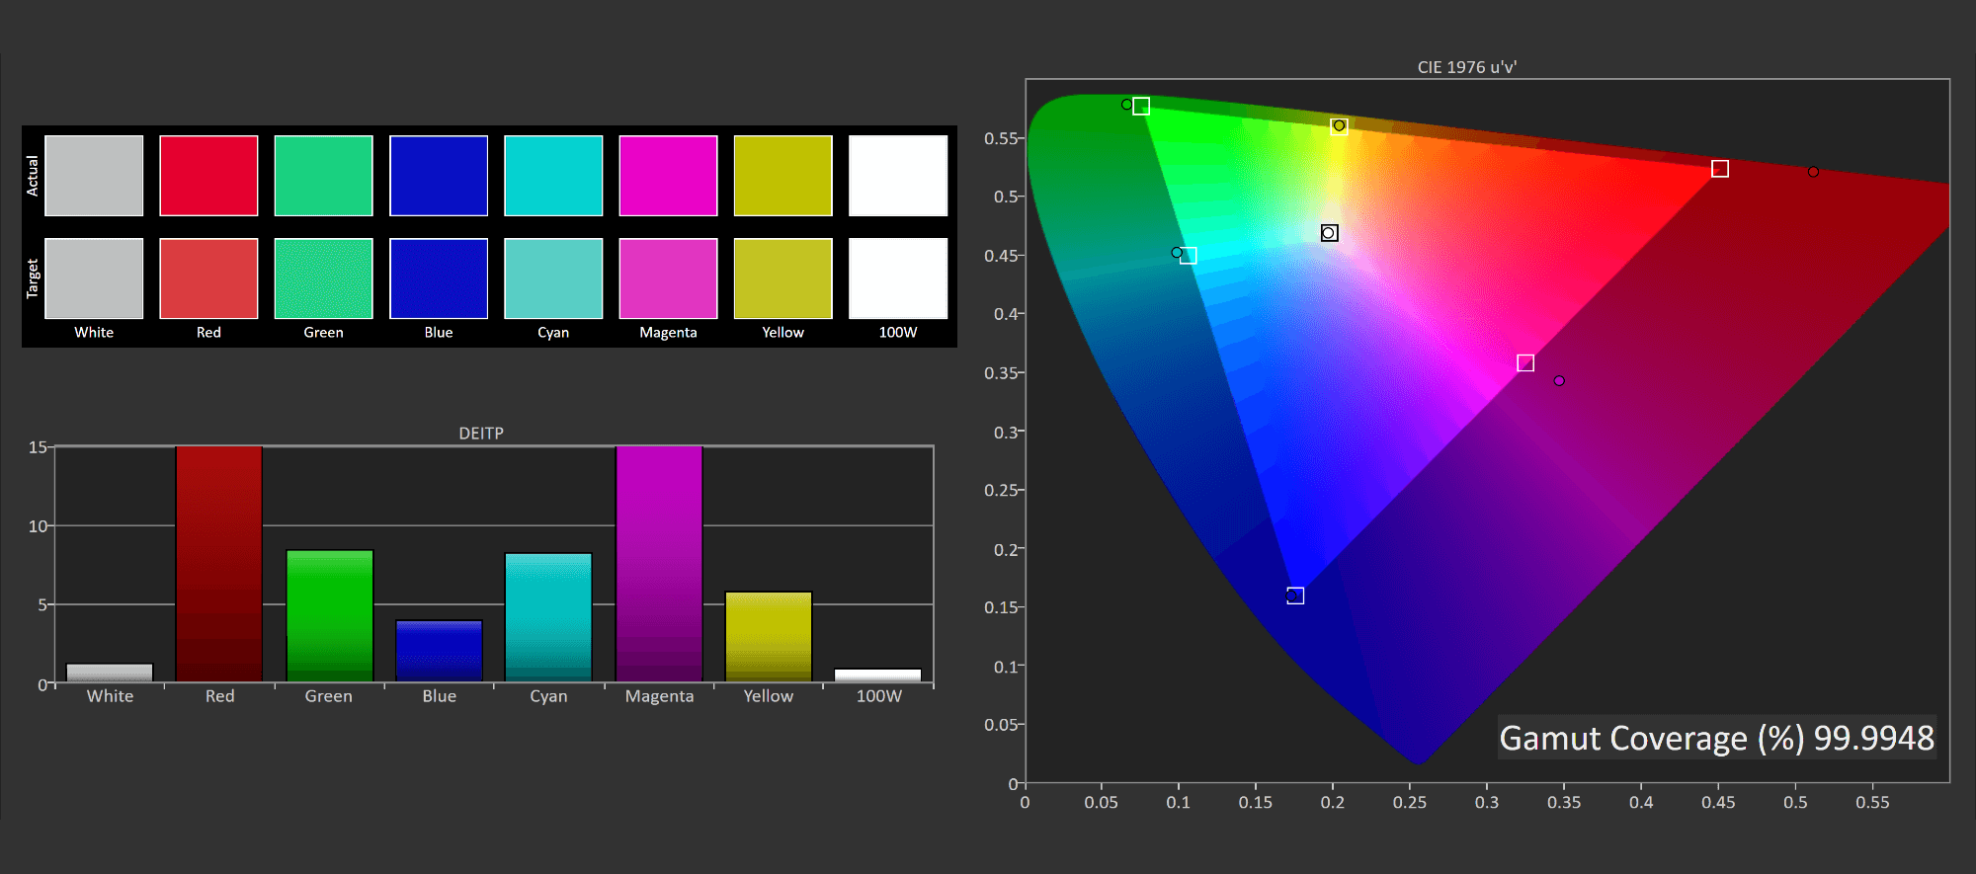Select the measured magenta circle marker on CIE diagram
The width and height of the screenshot is (1976, 874).
[1559, 381]
